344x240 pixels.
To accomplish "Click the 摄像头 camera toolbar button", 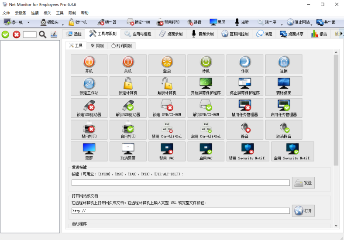I will (50, 22).
